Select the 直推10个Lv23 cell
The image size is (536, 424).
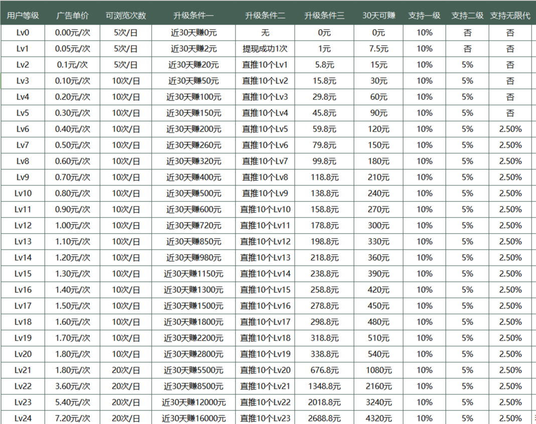pyautogui.click(x=265, y=418)
